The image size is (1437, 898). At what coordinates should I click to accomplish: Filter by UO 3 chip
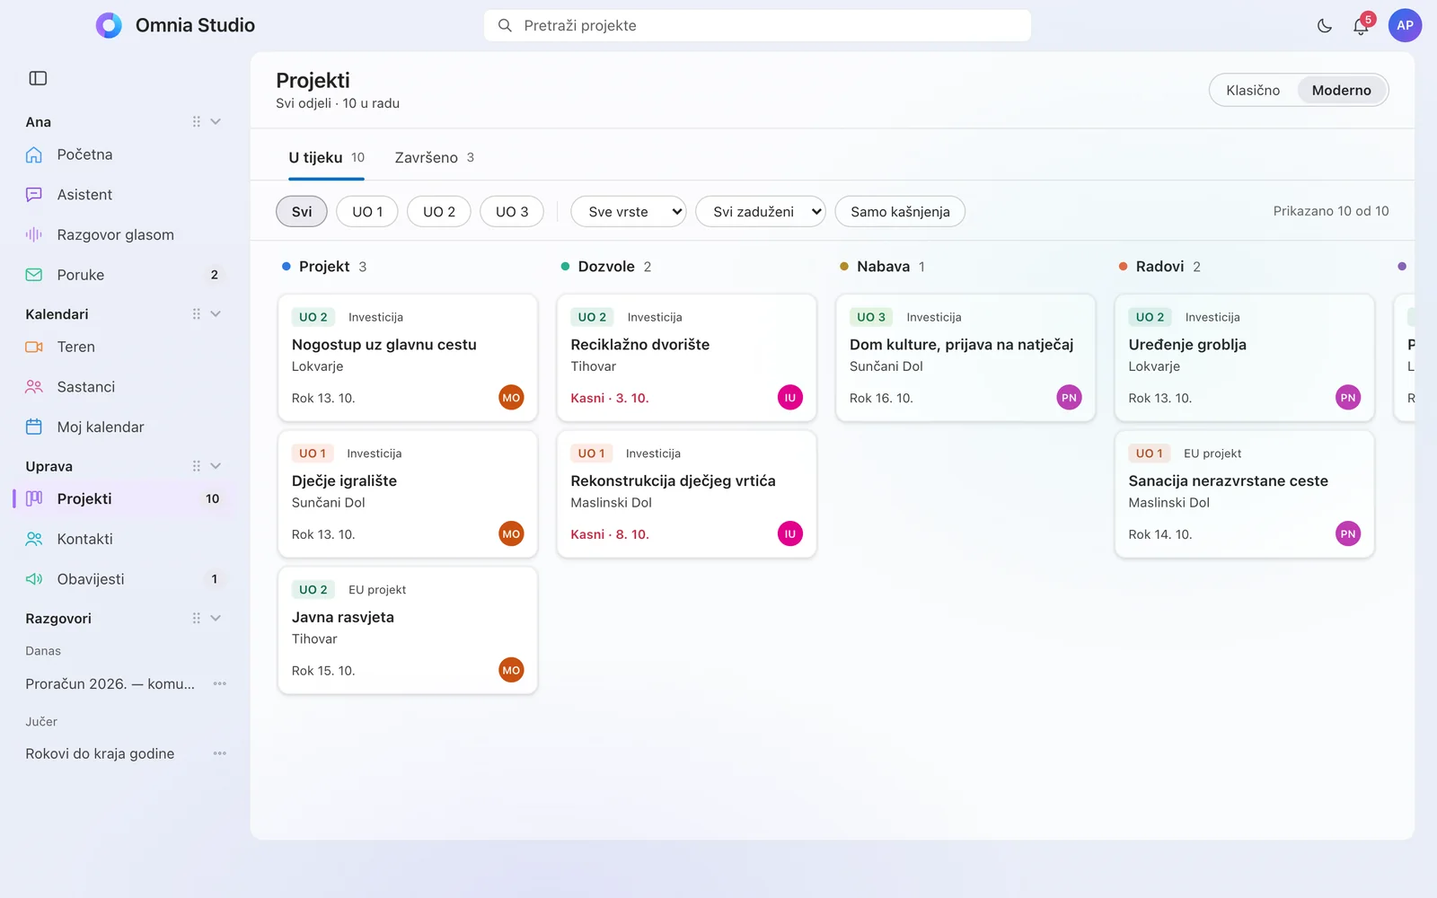coord(512,212)
